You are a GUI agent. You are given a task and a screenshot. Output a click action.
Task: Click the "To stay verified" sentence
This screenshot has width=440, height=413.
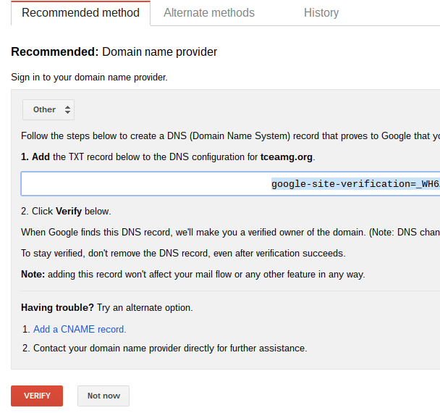(183, 253)
